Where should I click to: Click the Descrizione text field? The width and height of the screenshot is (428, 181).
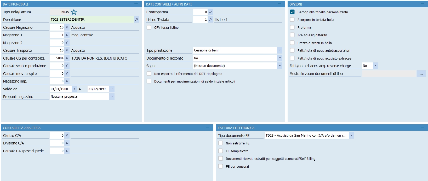pos(92,20)
